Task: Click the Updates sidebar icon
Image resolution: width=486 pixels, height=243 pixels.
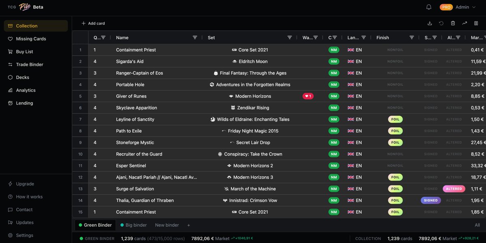Action: click(10, 222)
